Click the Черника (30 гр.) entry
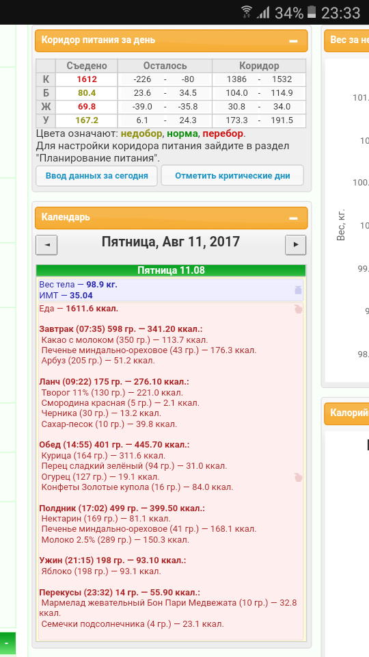 (101, 413)
